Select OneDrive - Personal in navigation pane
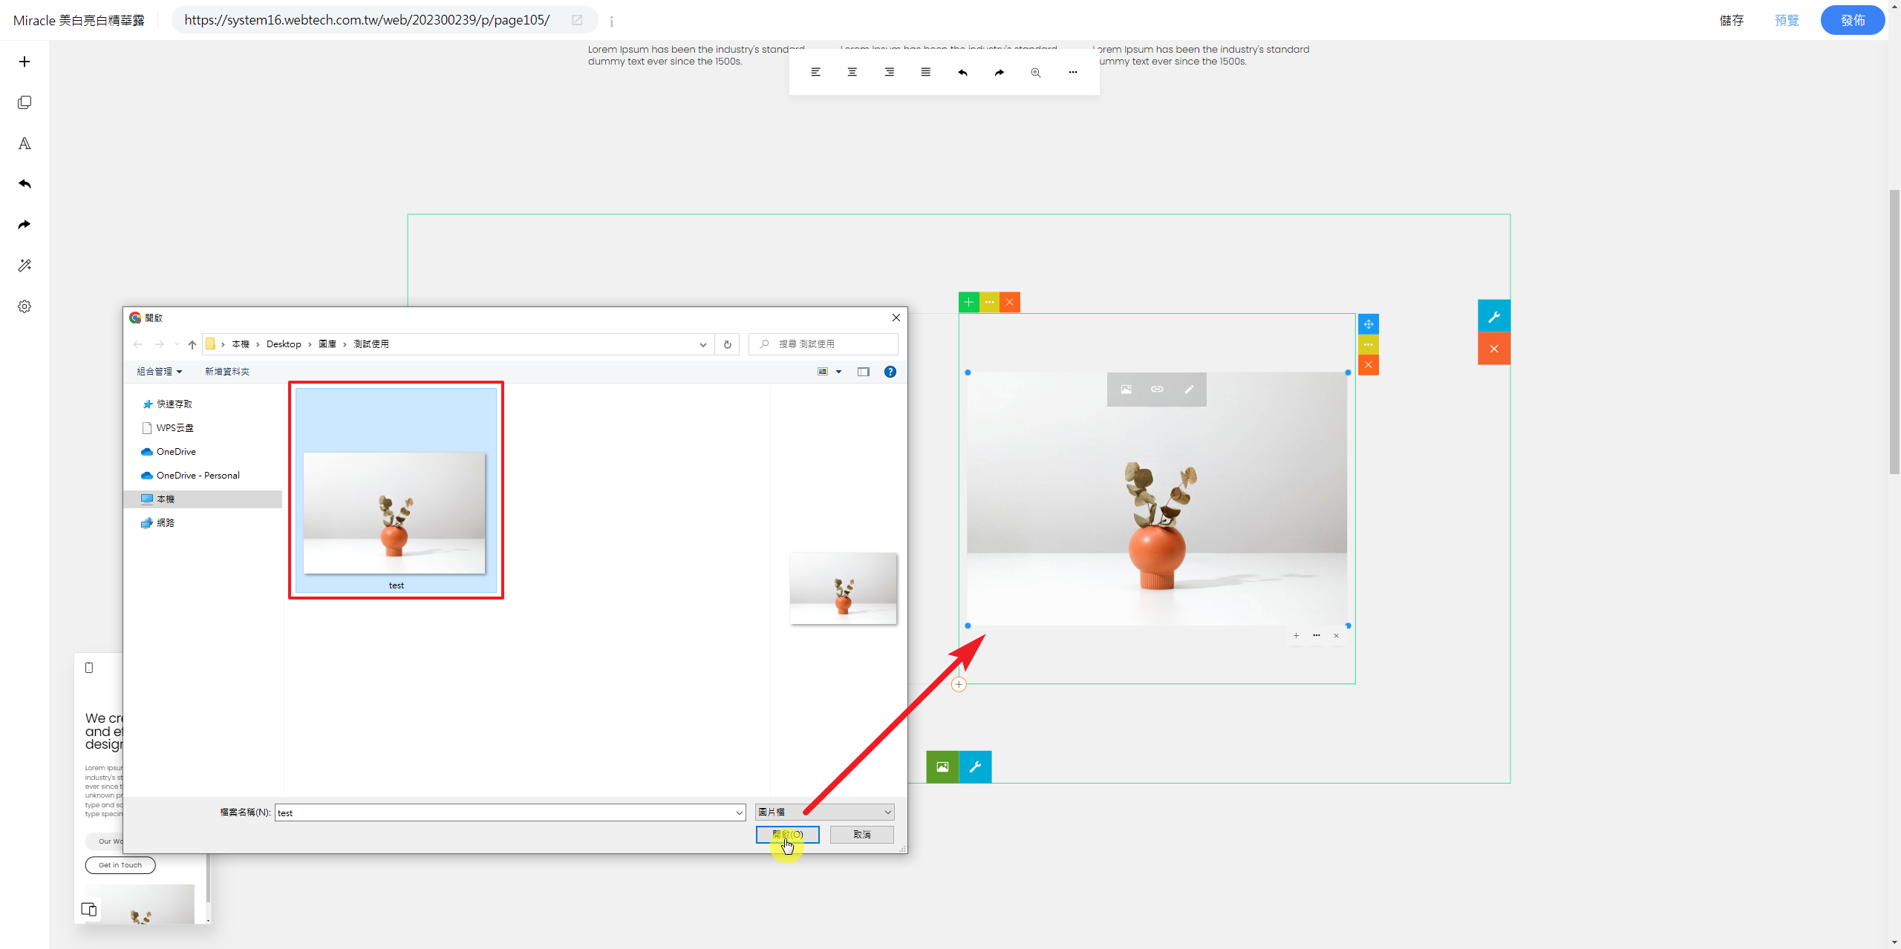This screenshot has width=1901, height=949. coord(198,476)
